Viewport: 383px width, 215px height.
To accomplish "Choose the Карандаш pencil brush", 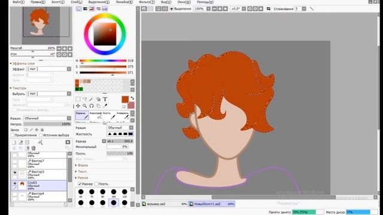I will pos(82,115).
